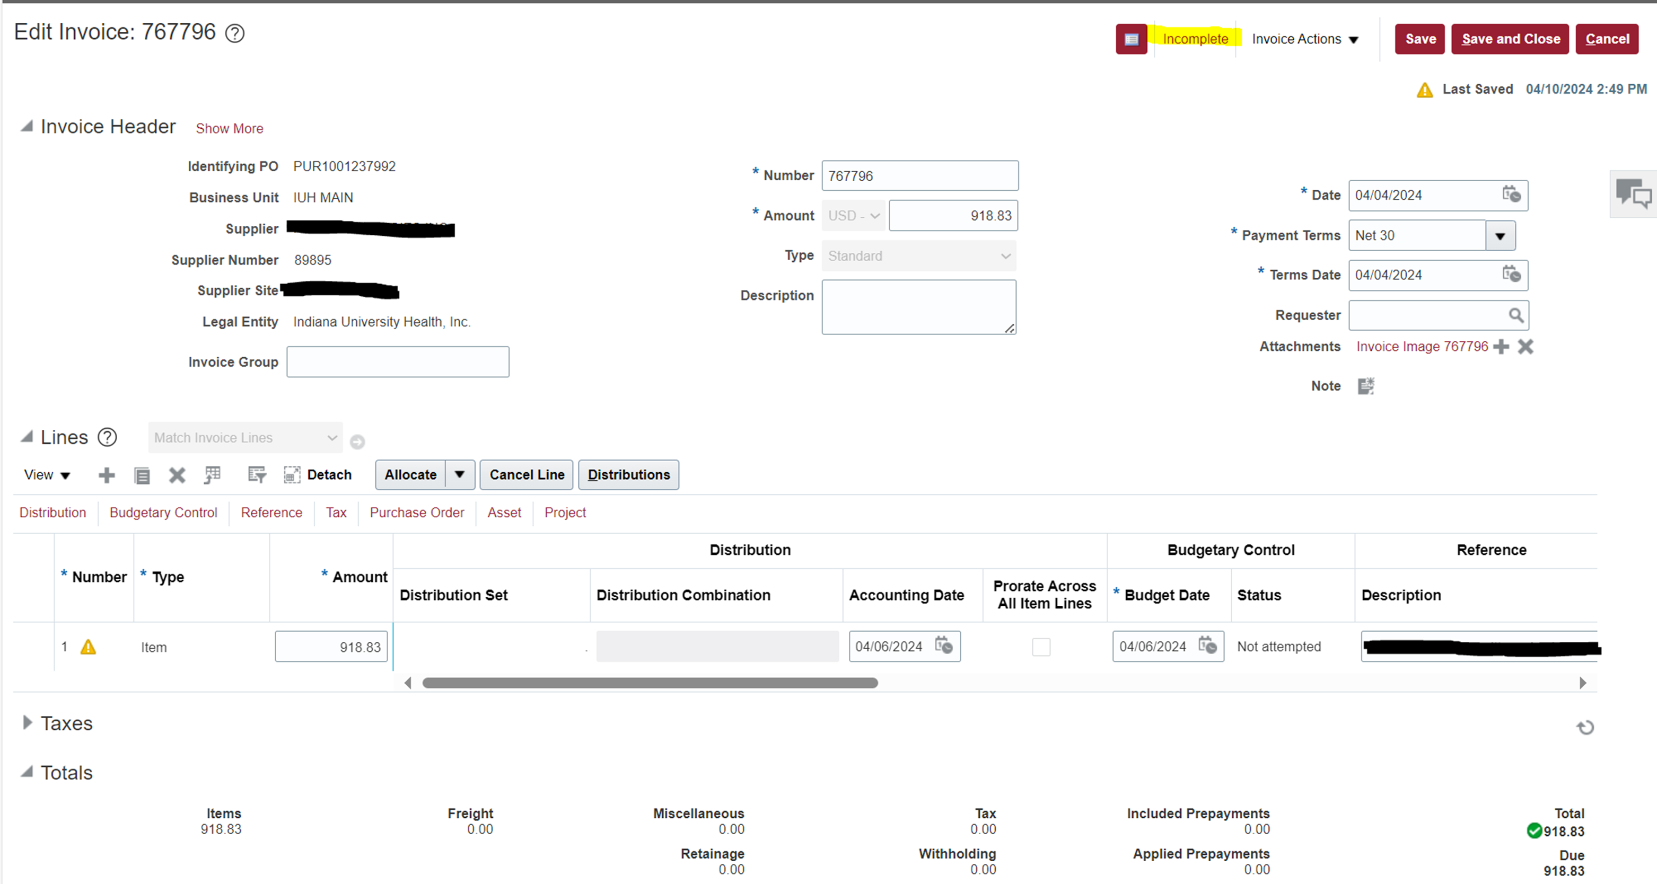Image resolution: width=1657 pixels, height=884 pixels.
Task: Enable Prorate Across All Item Lines
Action: tap(1041, 648)
